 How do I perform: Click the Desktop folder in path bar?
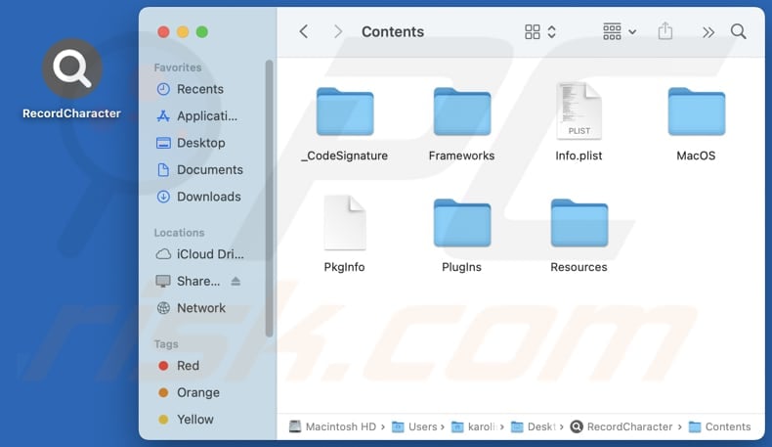click(x=534, y=426)
